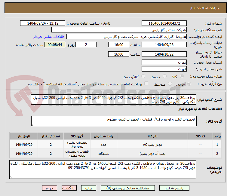Screen dimensions: 227x196
Task: Select the جزیی purchase type radio
Action: tap(189, 84)
